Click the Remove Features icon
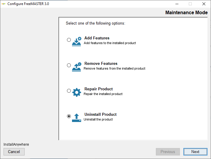This screenshot has width=211, height=159. [x=76, y=67]
